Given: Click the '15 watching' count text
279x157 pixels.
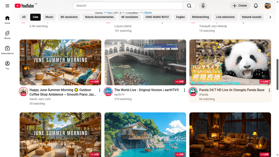Looking at the screenshot, I should (207, 31).
